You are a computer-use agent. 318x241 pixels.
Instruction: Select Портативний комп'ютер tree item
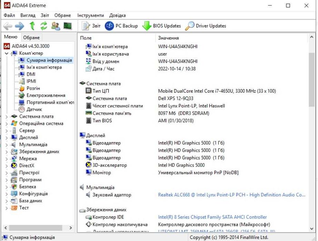[x=50, y=102]
